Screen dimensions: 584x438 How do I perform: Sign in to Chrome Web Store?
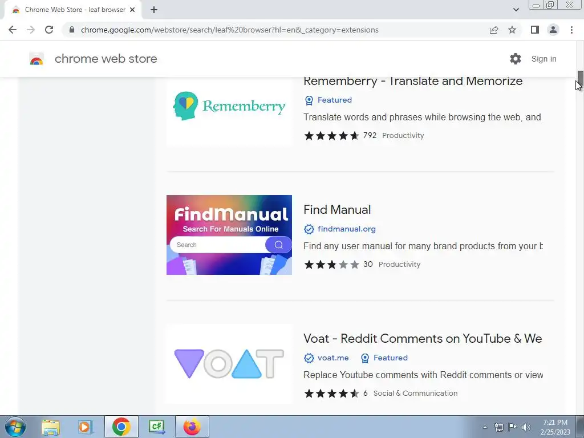click(x=544, y=59)
